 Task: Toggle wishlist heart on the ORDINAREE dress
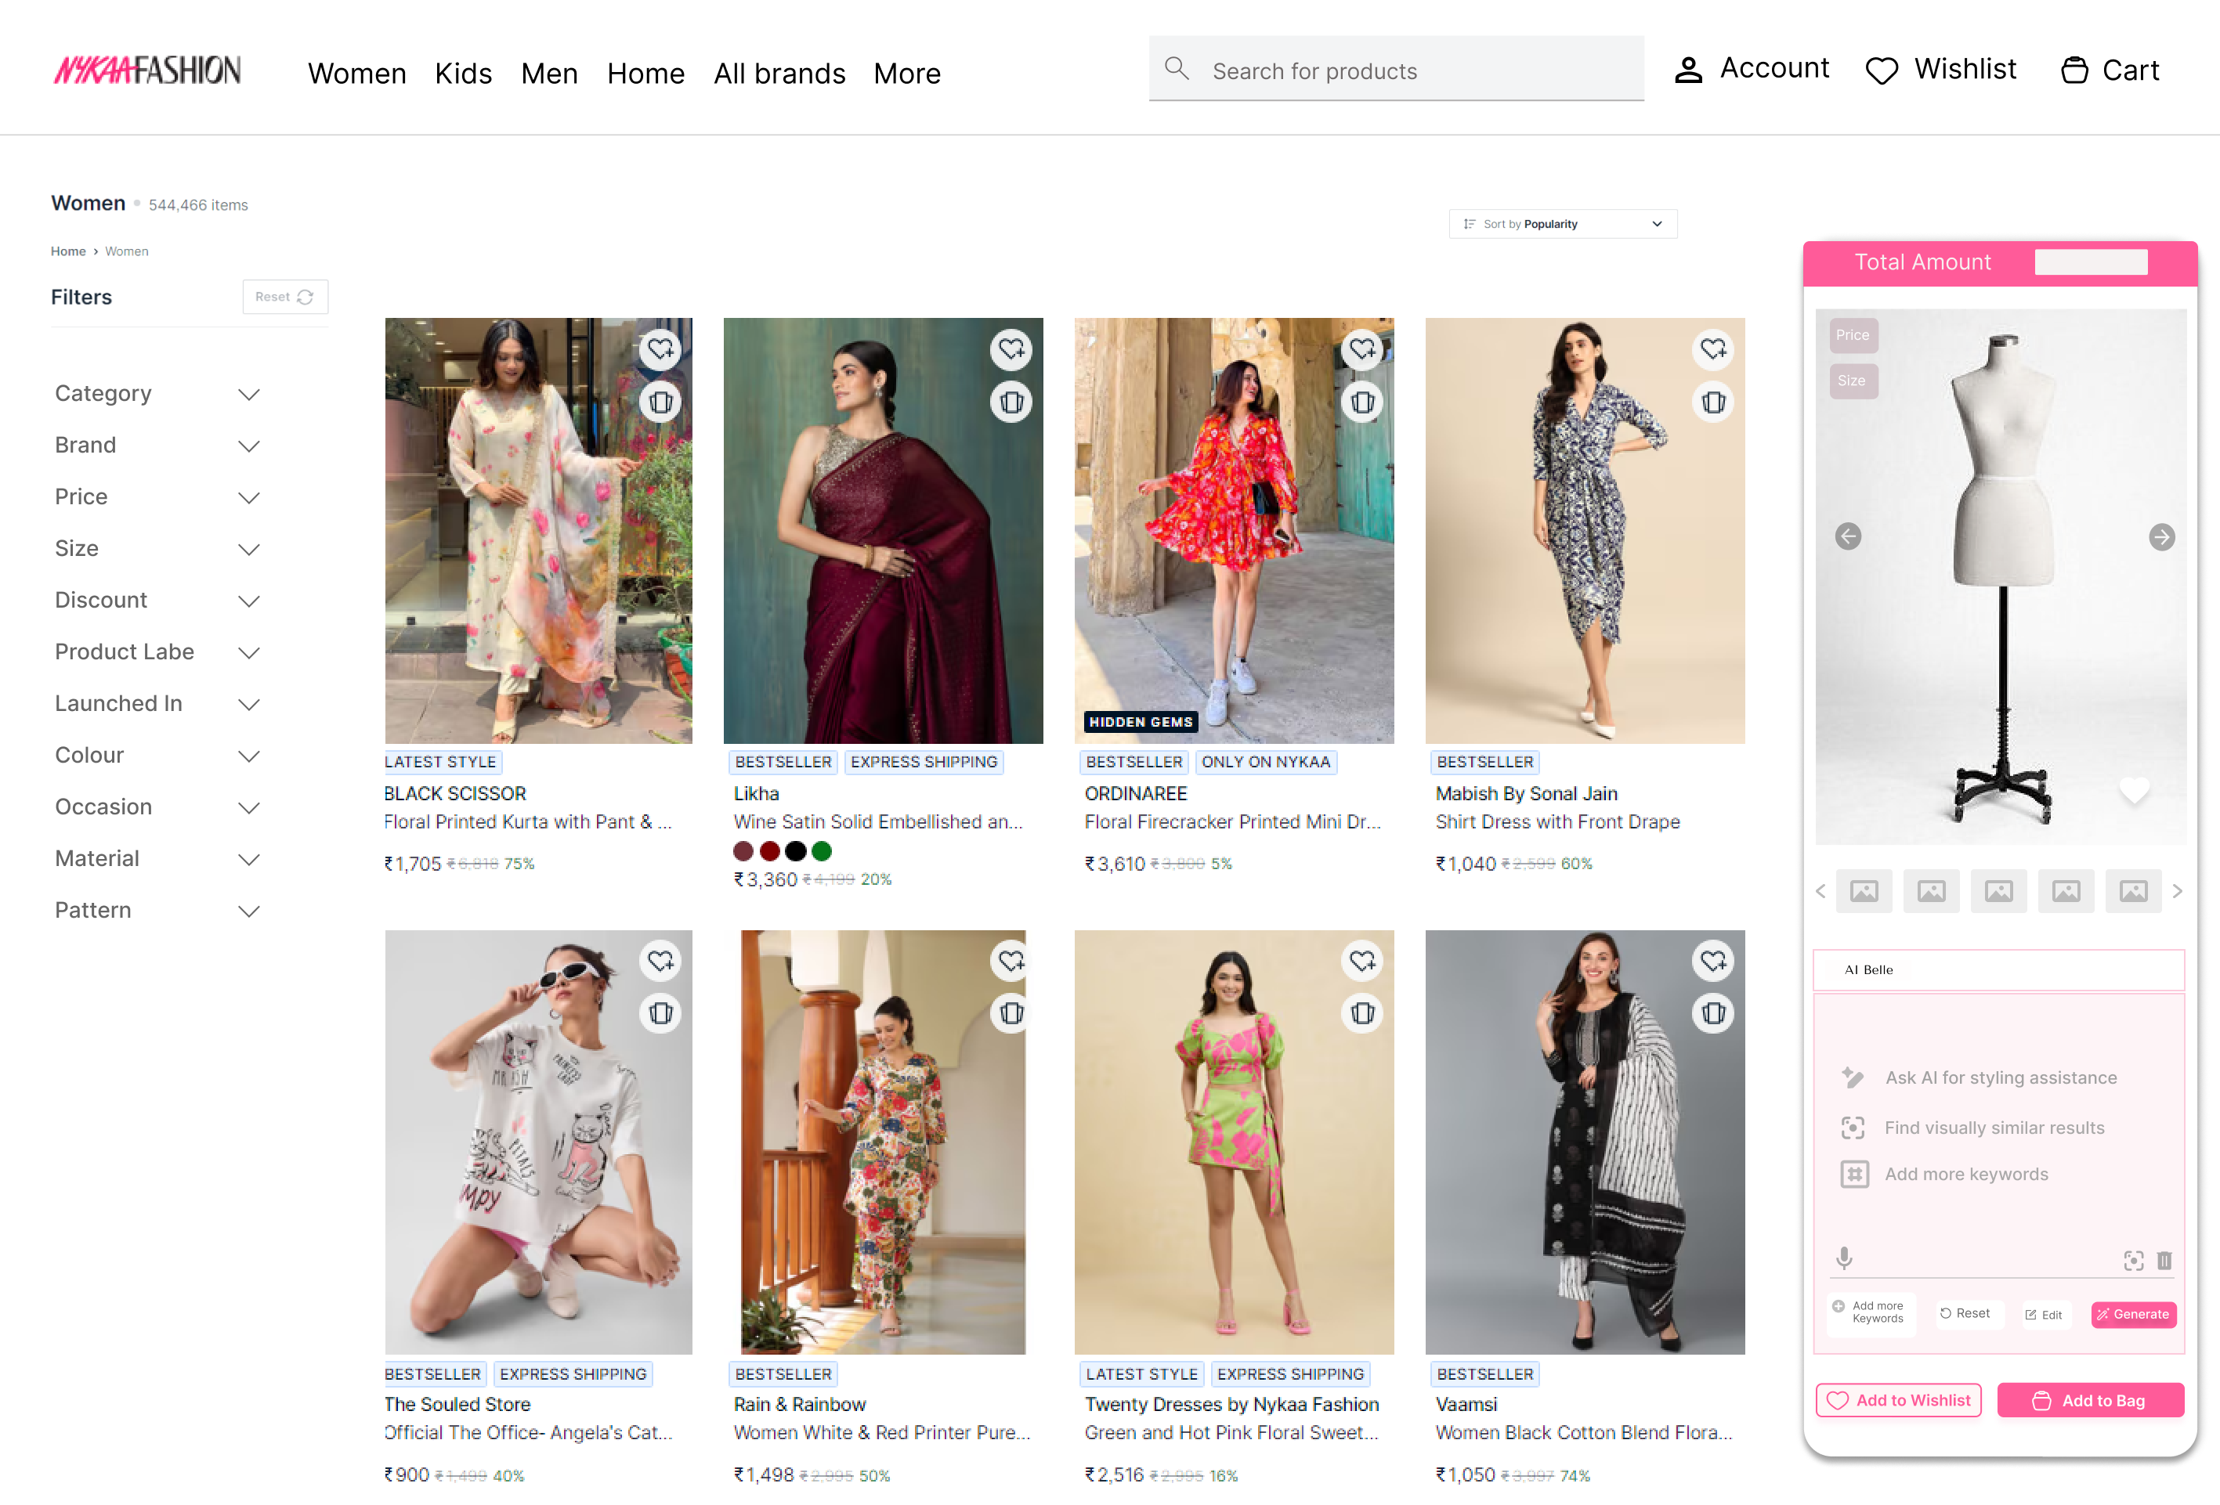click(1362, 349)
